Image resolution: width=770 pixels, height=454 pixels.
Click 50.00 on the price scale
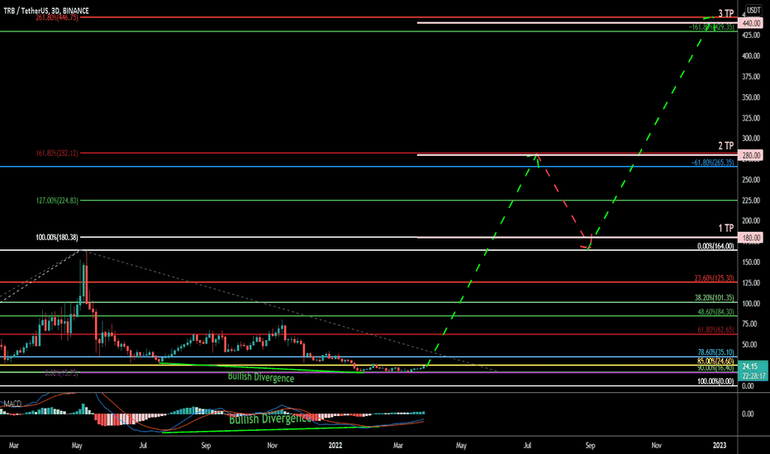(x=749, y=344)
